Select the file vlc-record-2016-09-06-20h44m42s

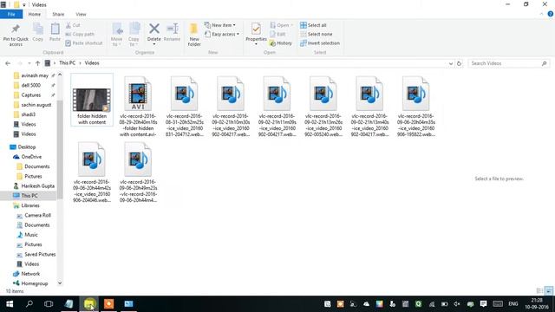92,172
